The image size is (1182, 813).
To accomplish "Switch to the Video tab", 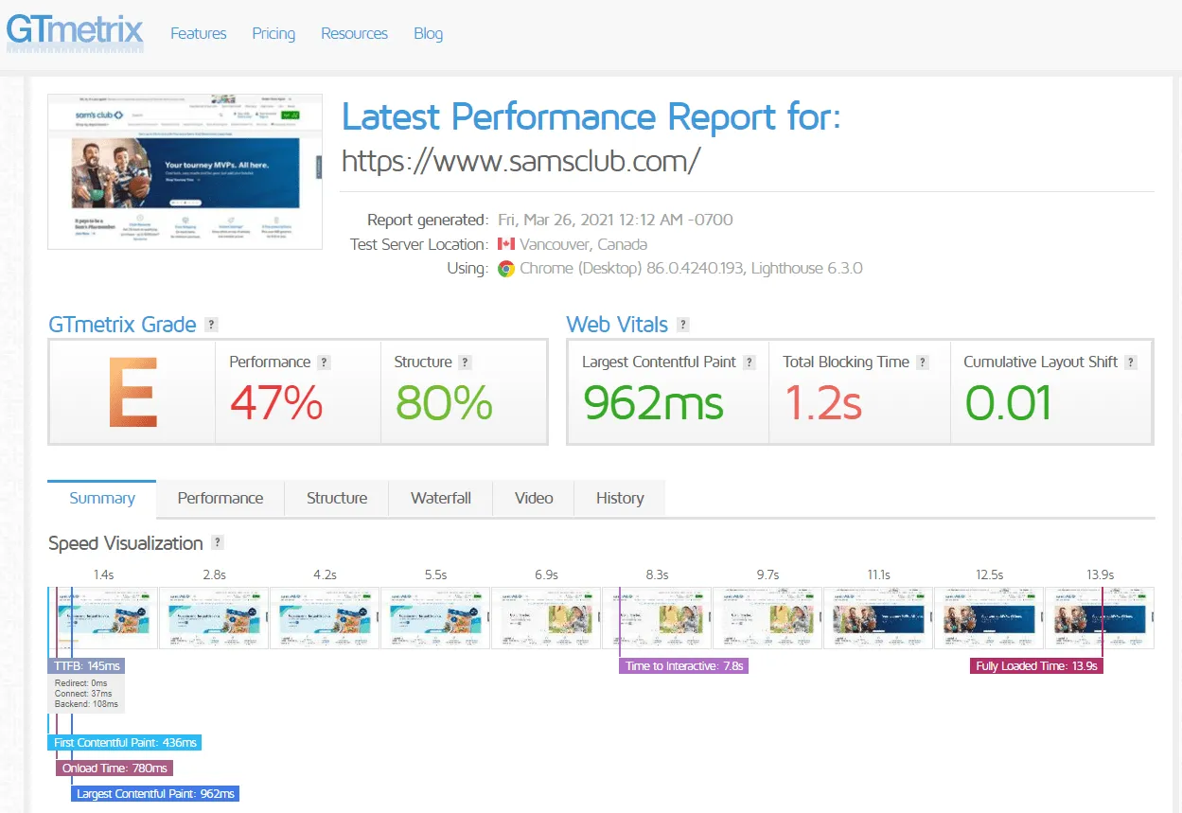I will pos(534,498).
